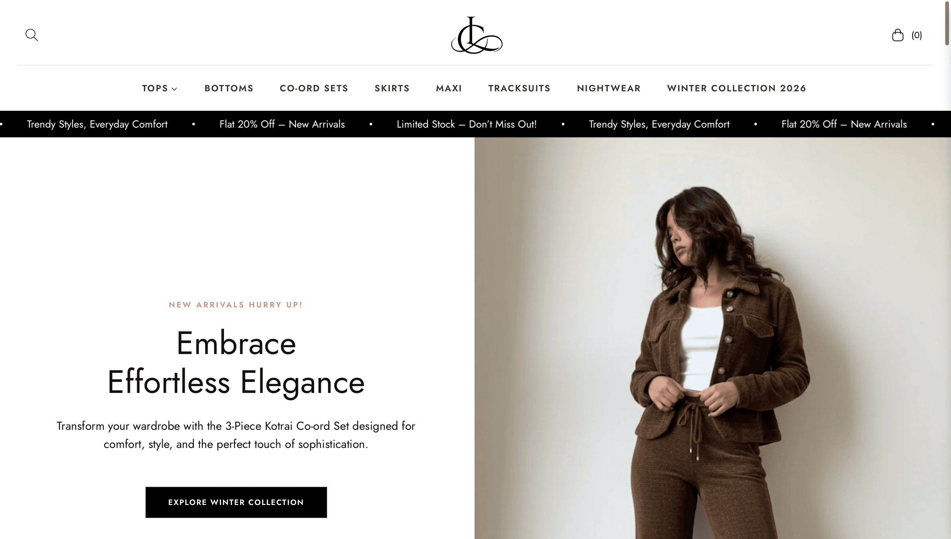This screenshot has width=951, height=539.
Task: Browse the Skirts category
Action: [392, 88]
